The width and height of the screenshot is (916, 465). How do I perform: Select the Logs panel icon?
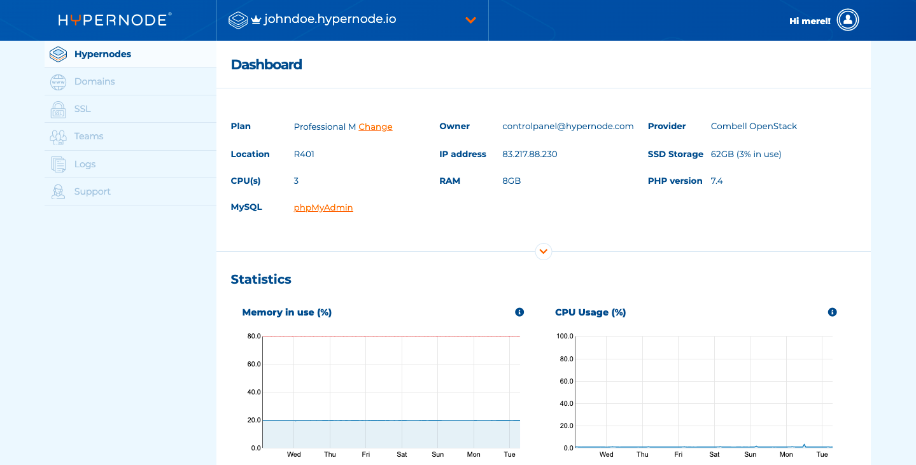pos(58,163)
